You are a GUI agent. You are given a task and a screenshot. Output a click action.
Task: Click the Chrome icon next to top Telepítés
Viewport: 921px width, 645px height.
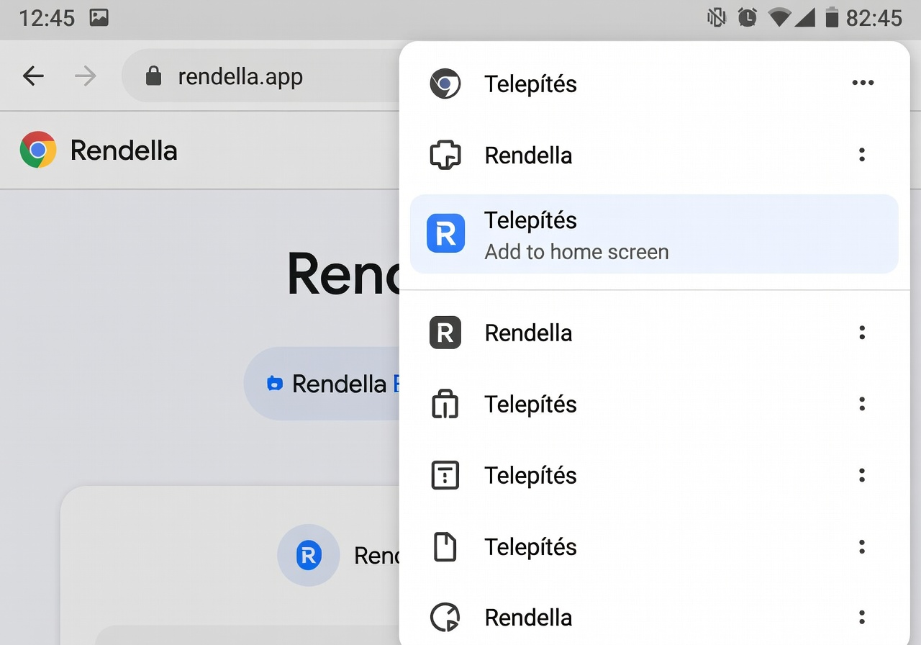click(445, 84)
